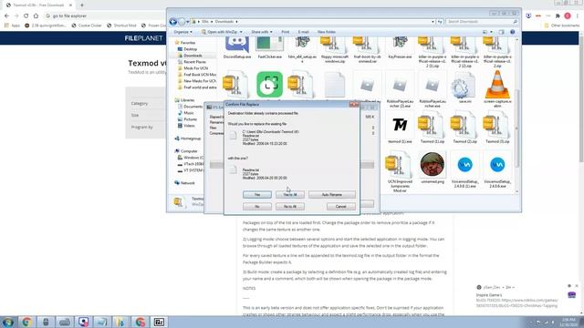Click E-mail in Explorer toolbar
Image resolution: width=584 pixels, height=328 pixels.
[x=303, y=32]
